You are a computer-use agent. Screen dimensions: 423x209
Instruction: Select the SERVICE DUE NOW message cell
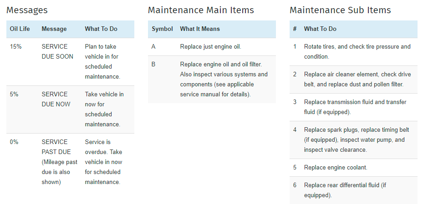click(56, 99)
